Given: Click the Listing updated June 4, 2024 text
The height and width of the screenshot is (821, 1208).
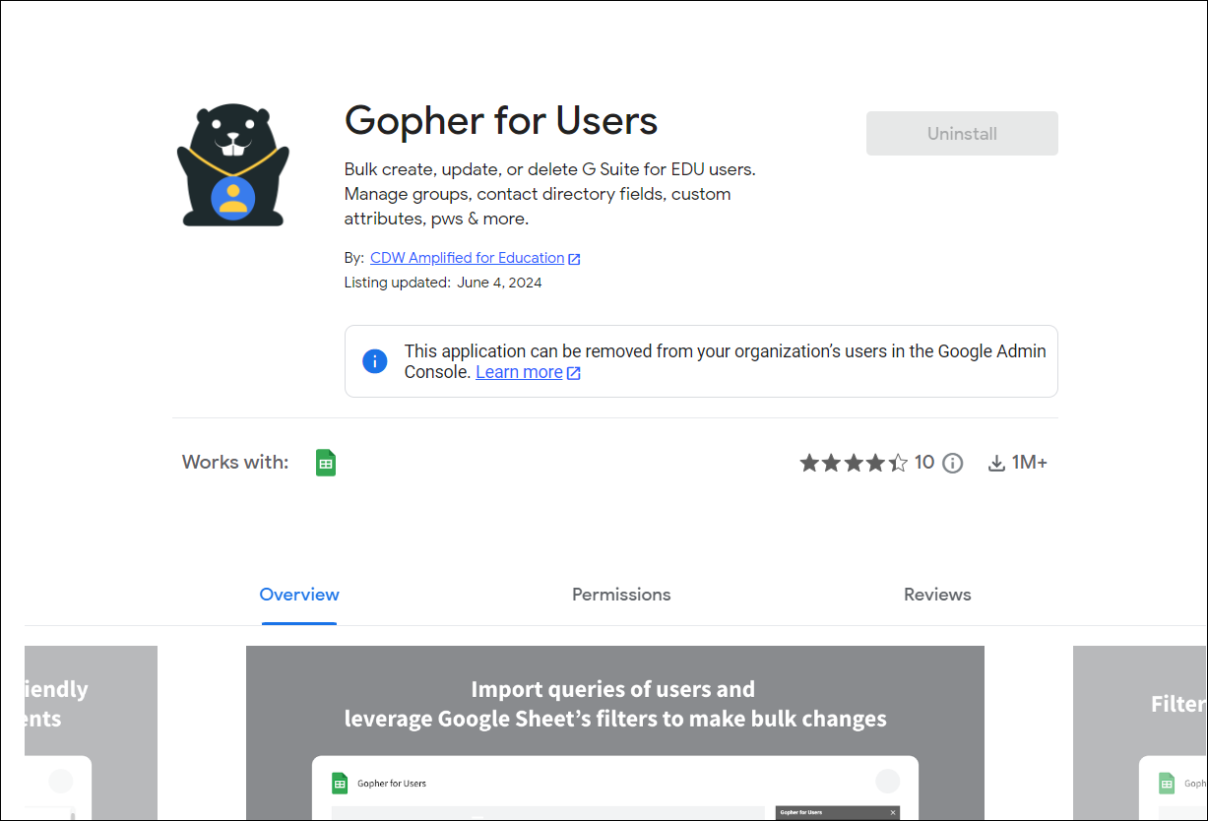Looking at the screenshot, I should click(x=443, y=283).
